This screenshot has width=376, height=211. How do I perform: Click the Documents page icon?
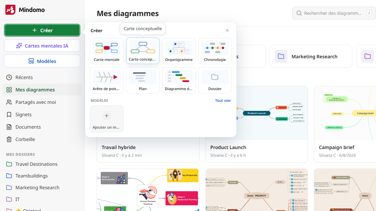pos(9,127)
